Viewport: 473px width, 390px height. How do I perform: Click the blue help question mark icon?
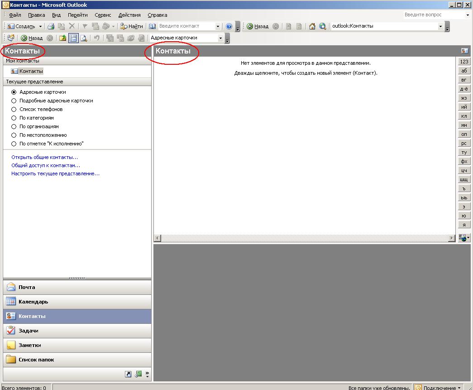(229, 26)
